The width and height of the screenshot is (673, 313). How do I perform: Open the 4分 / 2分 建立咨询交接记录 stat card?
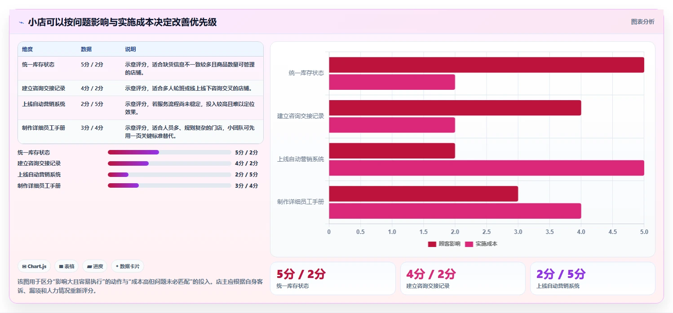pos(463,278)
